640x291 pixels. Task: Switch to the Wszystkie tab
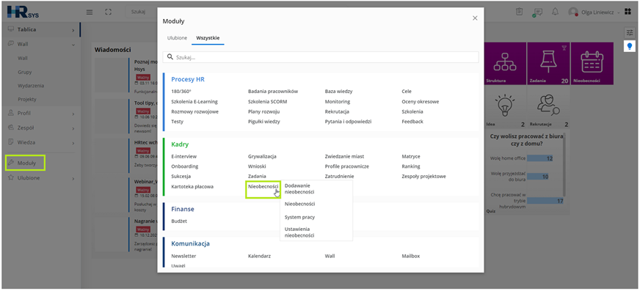208,38
